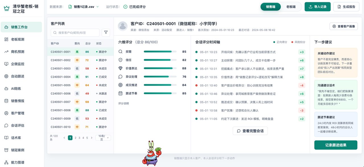Select customer row C240501-0003
364x167 pixels.
tap(80, 69)
